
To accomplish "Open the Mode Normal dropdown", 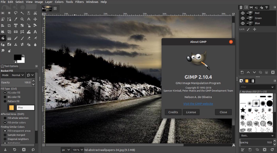I will tap(13, 75).
